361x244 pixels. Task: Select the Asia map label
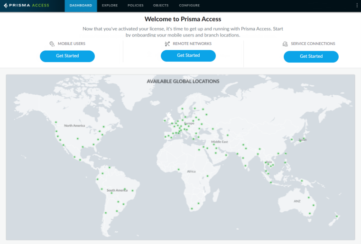click(269, 162)
